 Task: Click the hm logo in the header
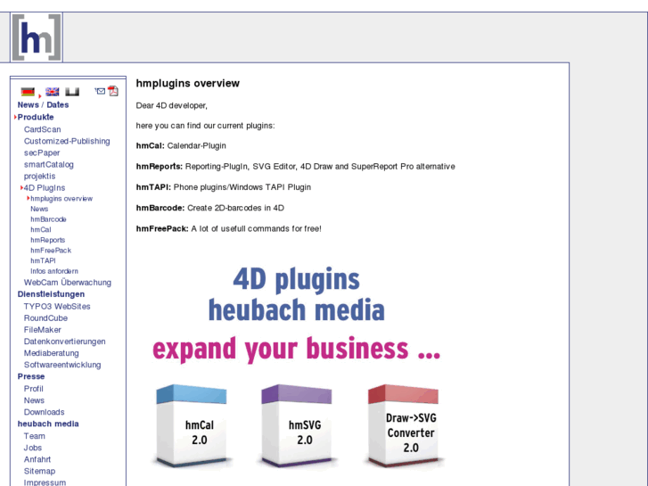point(37,37)
